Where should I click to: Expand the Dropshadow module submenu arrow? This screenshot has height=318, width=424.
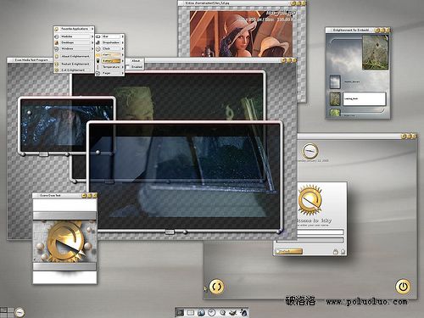click(x=122, y=42)
